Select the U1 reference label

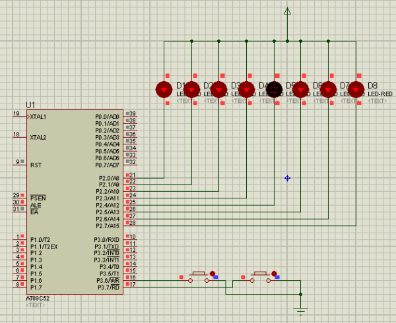click(30, 105)
